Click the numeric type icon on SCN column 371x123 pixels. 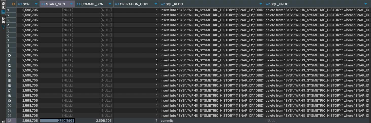pos(20,4)
